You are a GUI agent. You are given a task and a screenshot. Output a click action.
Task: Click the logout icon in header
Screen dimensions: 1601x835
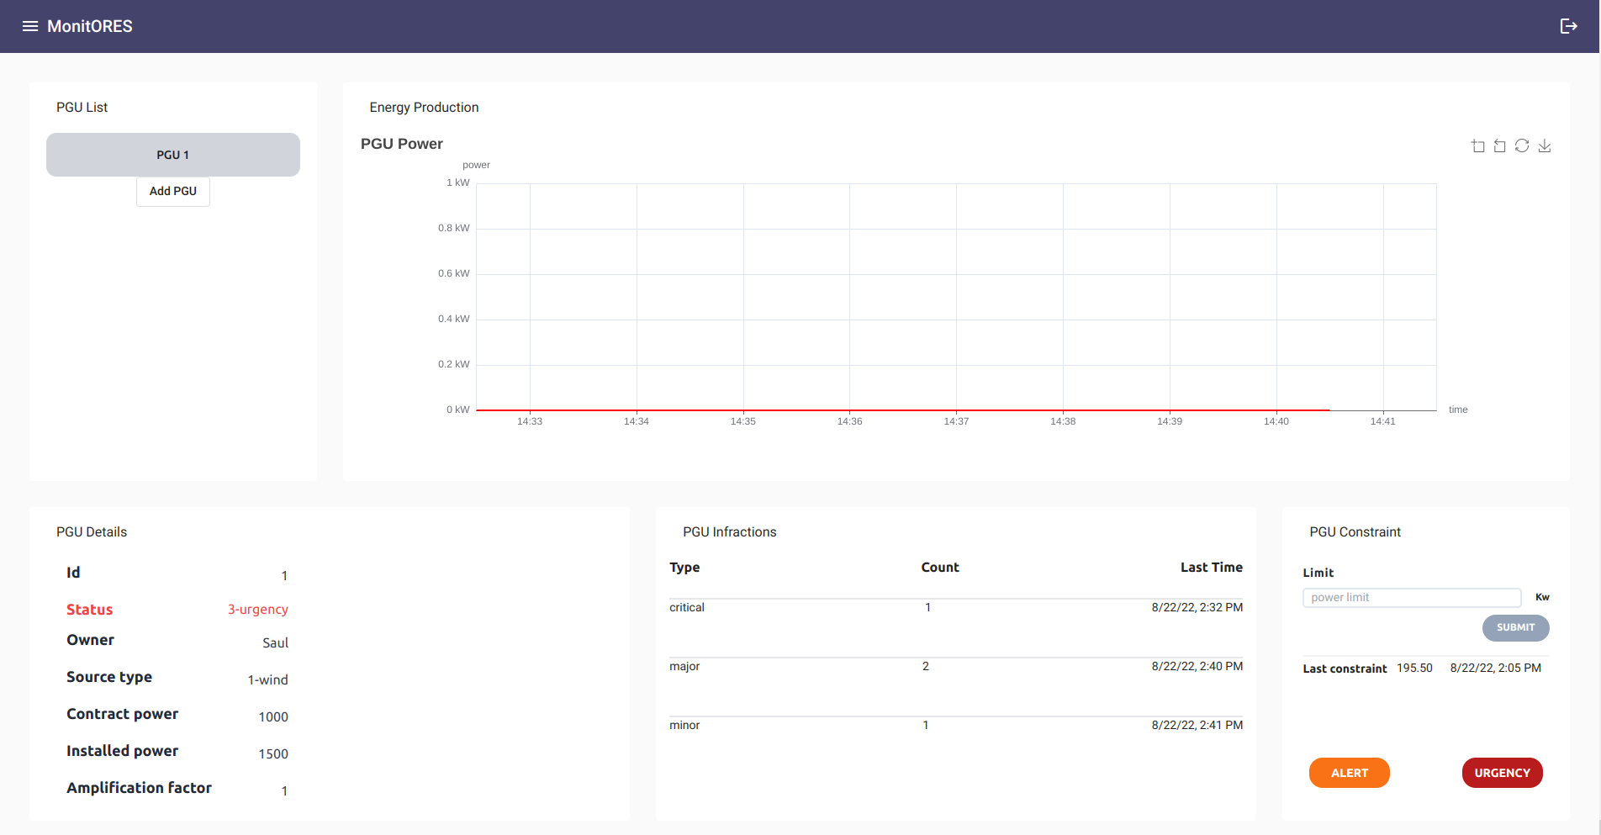1568,26
